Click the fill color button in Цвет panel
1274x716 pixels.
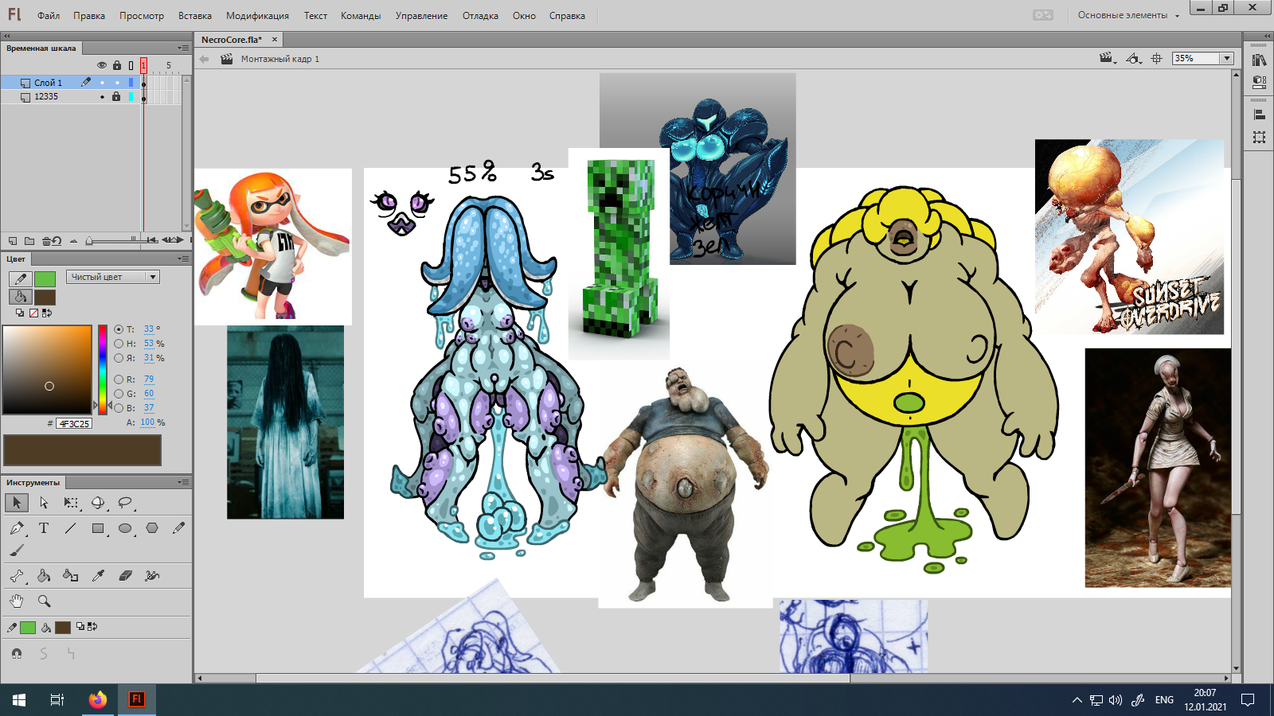(45, 298)
